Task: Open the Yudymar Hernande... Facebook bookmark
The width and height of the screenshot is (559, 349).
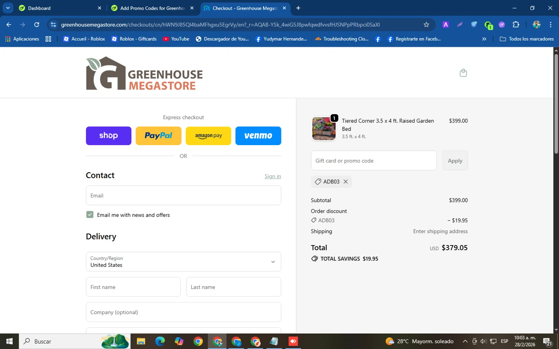Action: (281, 39)
